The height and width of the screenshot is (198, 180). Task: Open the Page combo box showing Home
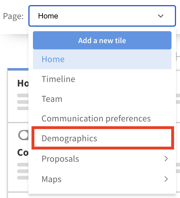point(102,16)
